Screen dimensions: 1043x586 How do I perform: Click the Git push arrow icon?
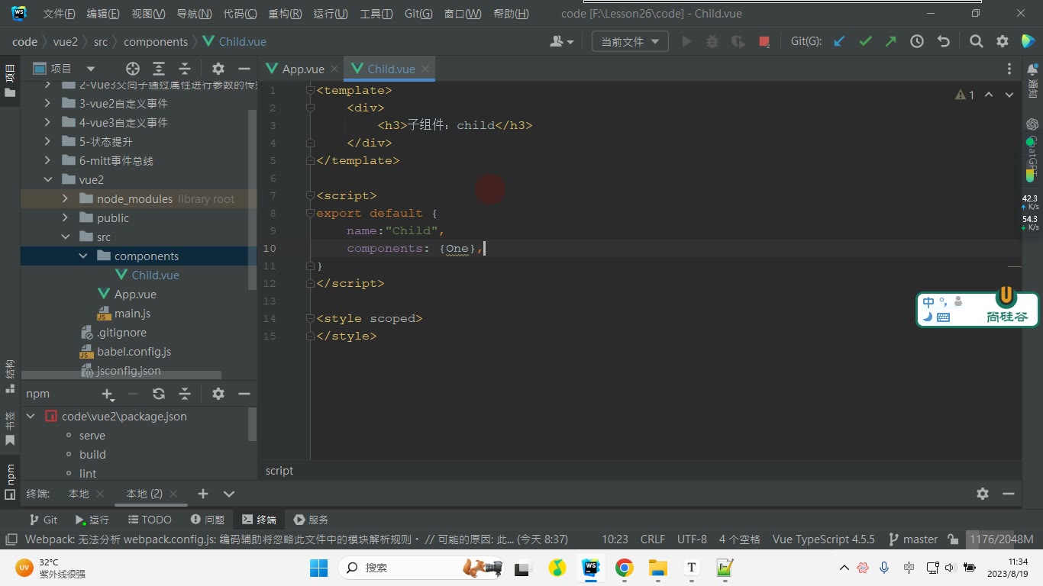(x=891, y=42)
